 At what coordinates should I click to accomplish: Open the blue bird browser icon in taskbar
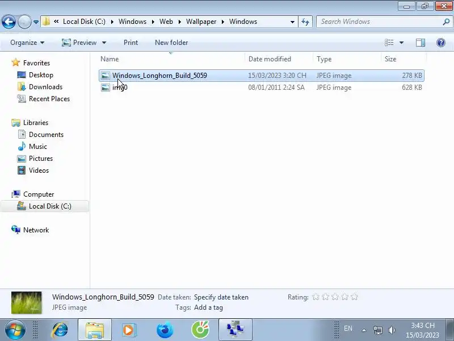click(165, 330)
